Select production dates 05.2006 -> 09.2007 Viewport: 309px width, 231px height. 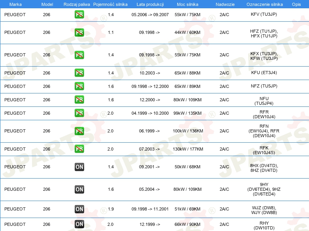click(150, 15)
